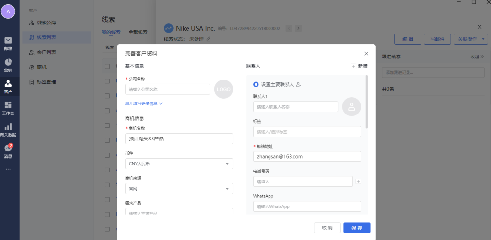Expand 展开填写更多信息 section

click(144, 103)
